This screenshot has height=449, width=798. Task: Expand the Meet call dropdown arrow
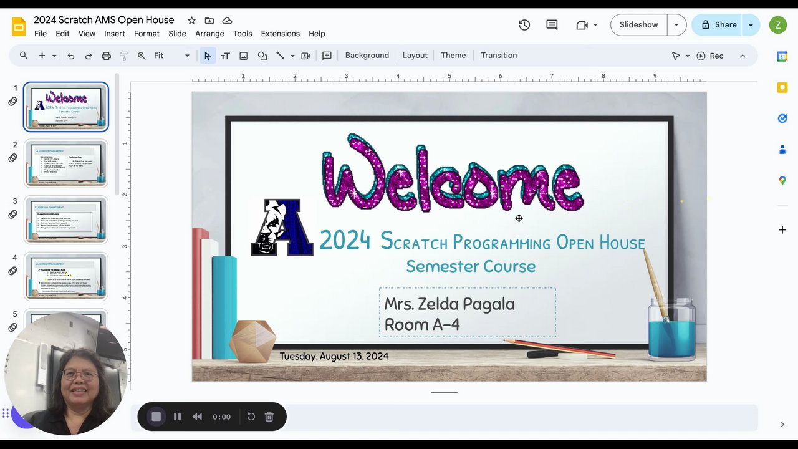(595, 25)
